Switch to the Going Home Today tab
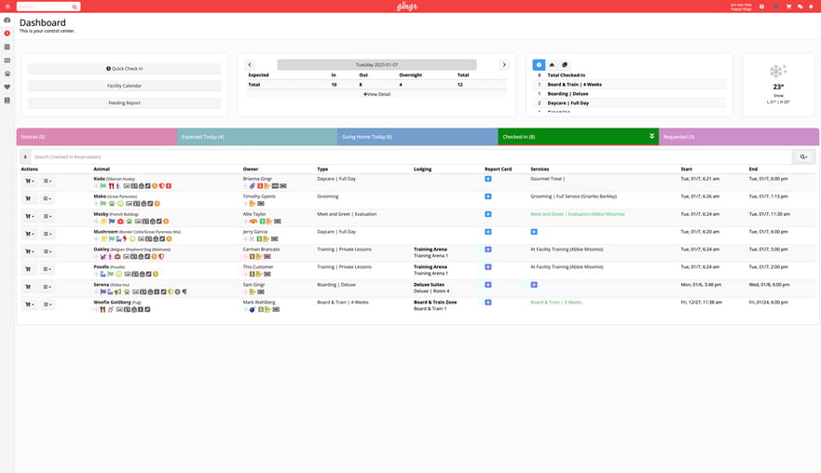The image size is (821, 473). (417, 137)
